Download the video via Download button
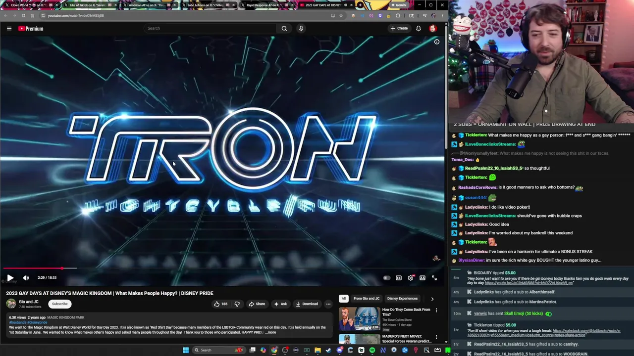The height and width of the screenshot is (356, 634). [307, 304]
